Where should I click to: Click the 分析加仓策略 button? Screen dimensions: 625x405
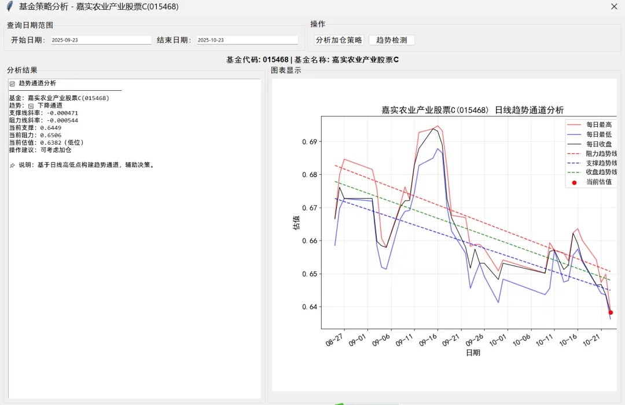coord(339,40)
